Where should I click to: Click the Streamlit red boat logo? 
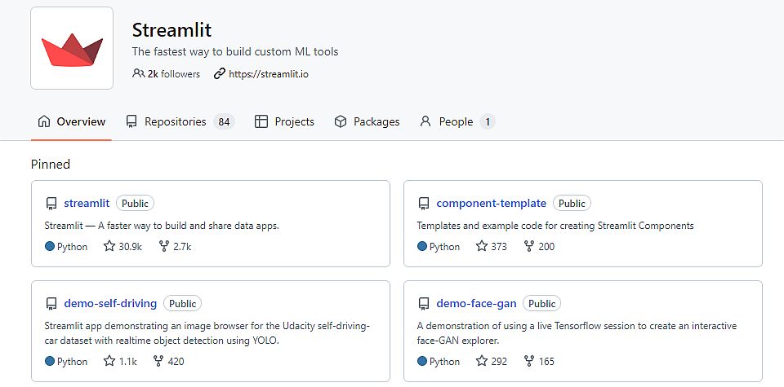[72, 50]
